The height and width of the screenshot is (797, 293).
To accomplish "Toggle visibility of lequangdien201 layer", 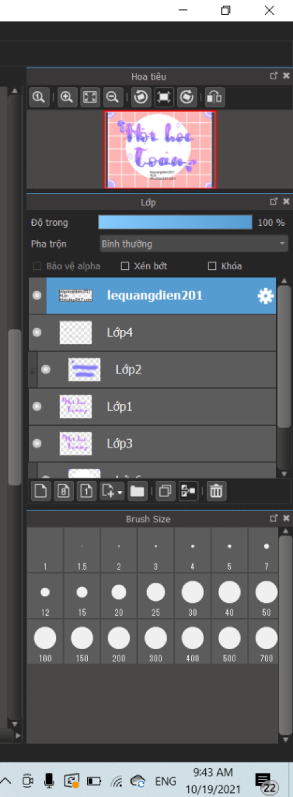I will tap(37, 295).
